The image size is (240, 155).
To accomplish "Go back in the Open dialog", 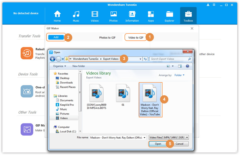I will [53, 59].
